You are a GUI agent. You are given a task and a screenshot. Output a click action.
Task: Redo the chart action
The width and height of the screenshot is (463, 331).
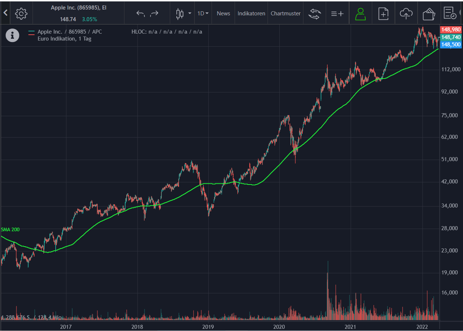click(x=154, y=14)
